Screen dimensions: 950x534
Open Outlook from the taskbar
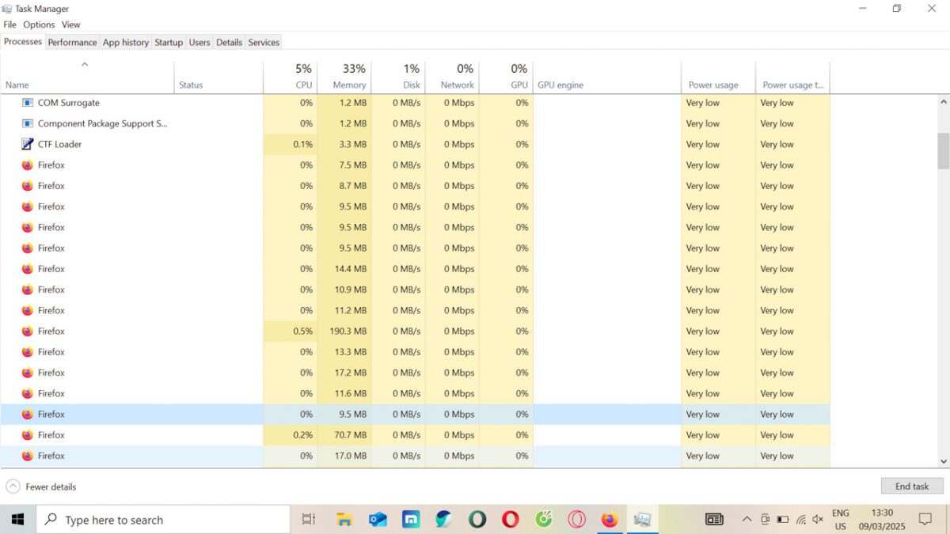378,520
